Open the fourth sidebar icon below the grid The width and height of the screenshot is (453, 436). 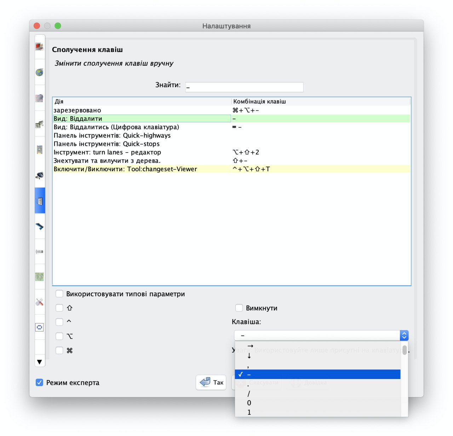[x=39, y=124]
